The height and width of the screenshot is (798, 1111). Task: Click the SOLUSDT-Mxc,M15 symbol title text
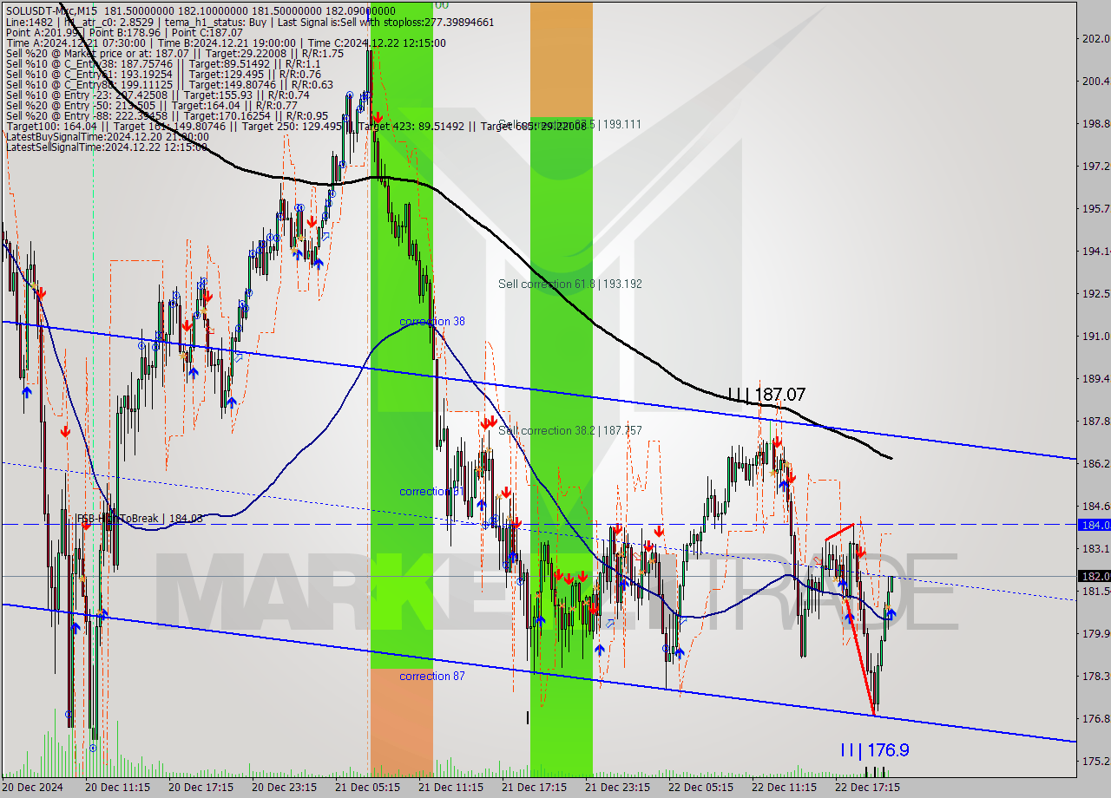(x=52, y=11)
